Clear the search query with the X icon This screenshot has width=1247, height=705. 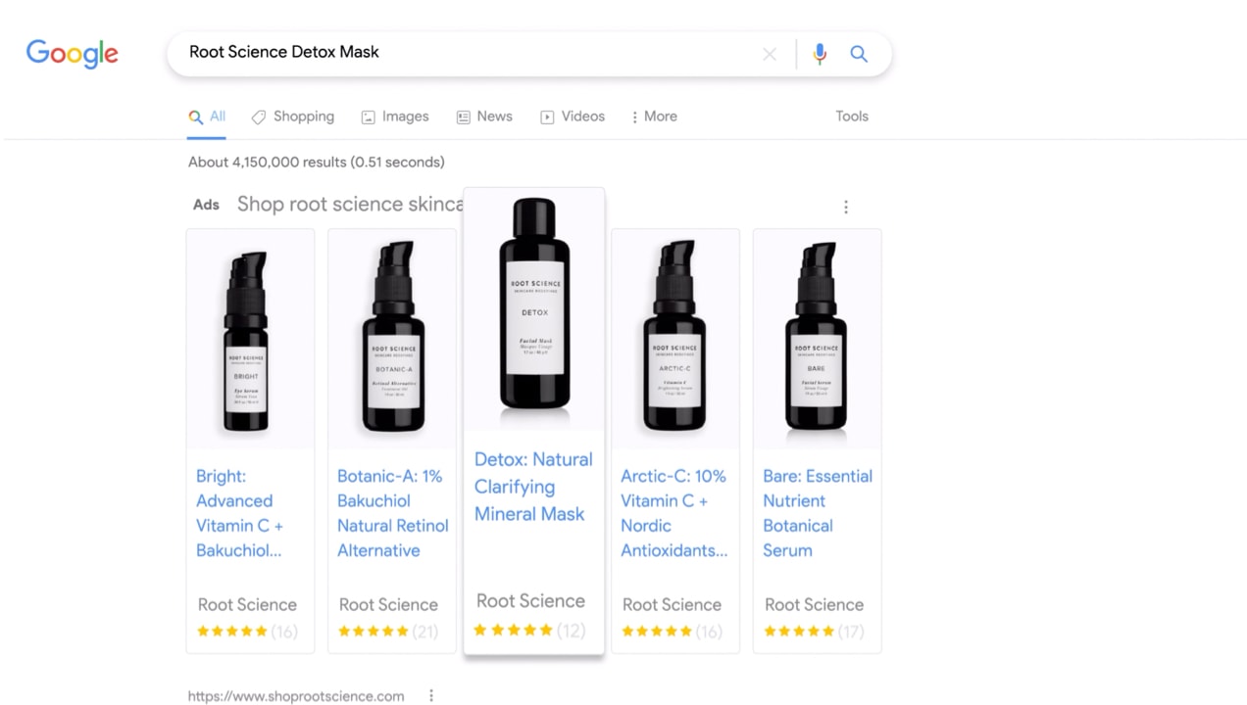pos(769,54)
